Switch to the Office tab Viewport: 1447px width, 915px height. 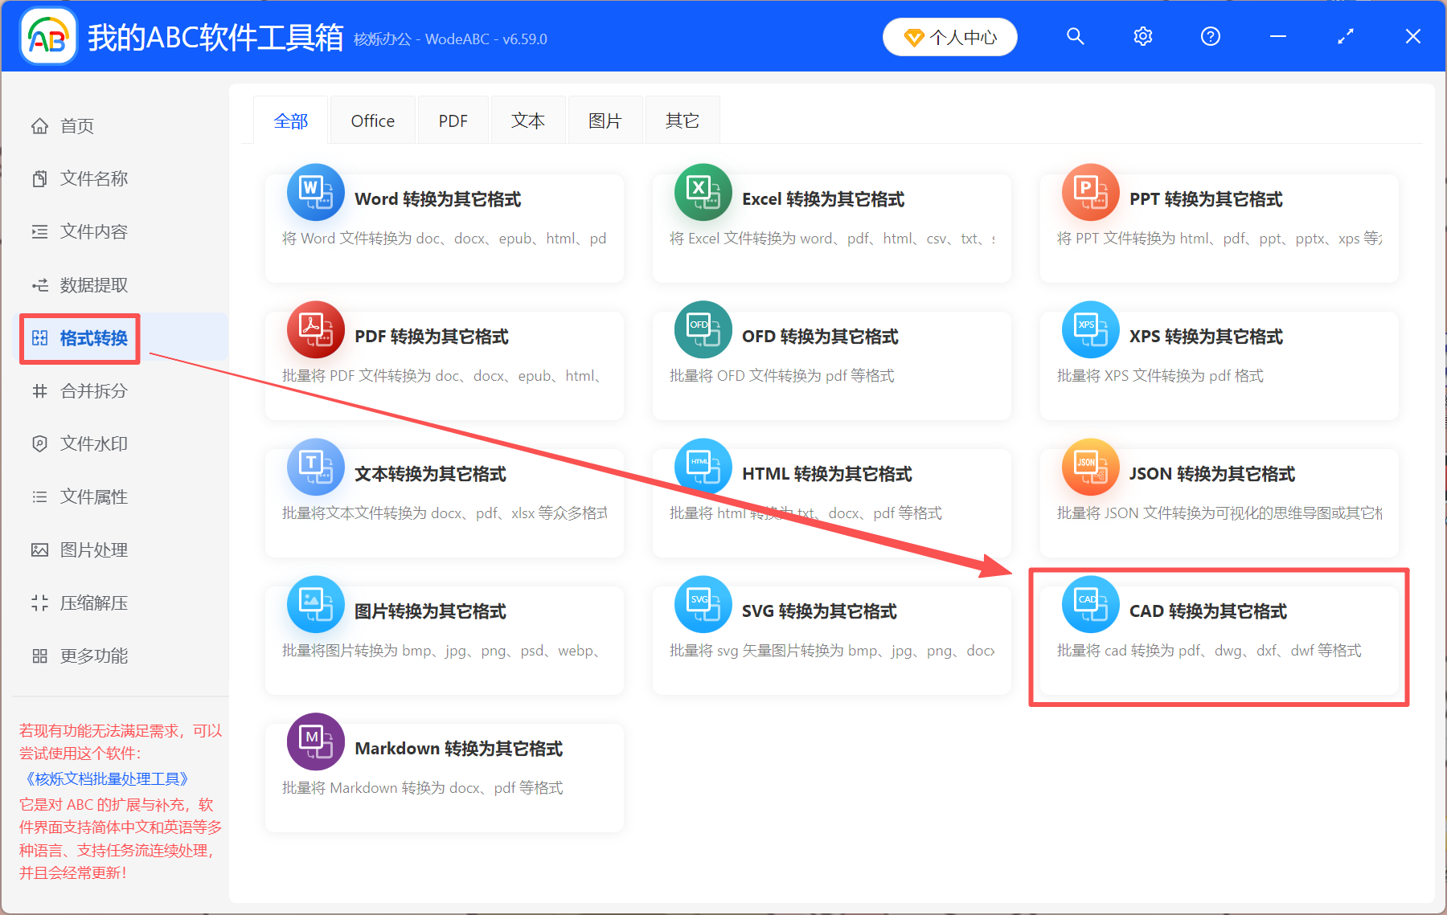coord(372,120)
